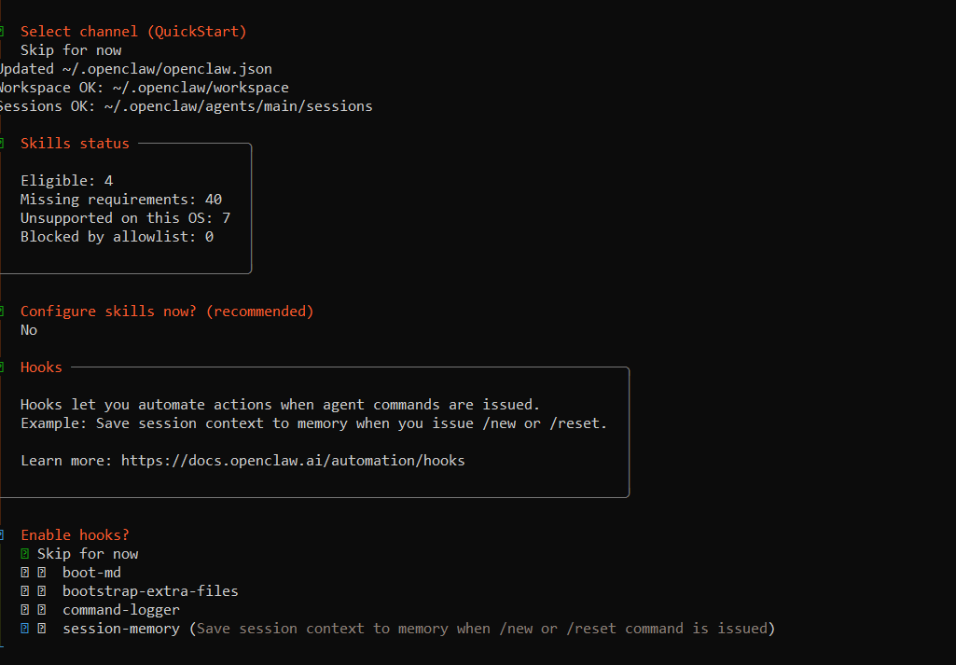Click the session-memory option name

click(x=121, y=629)
